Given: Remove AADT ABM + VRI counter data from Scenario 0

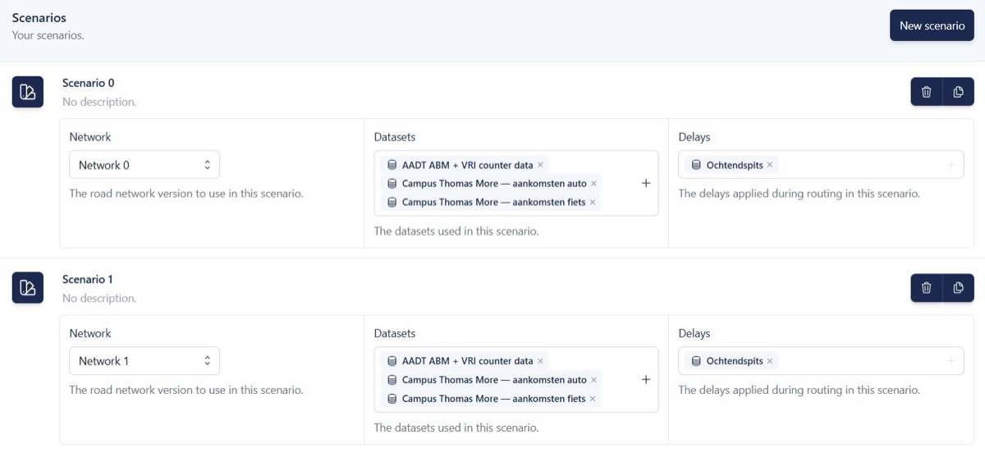Looking at the screenshot, I should [540, 165].
